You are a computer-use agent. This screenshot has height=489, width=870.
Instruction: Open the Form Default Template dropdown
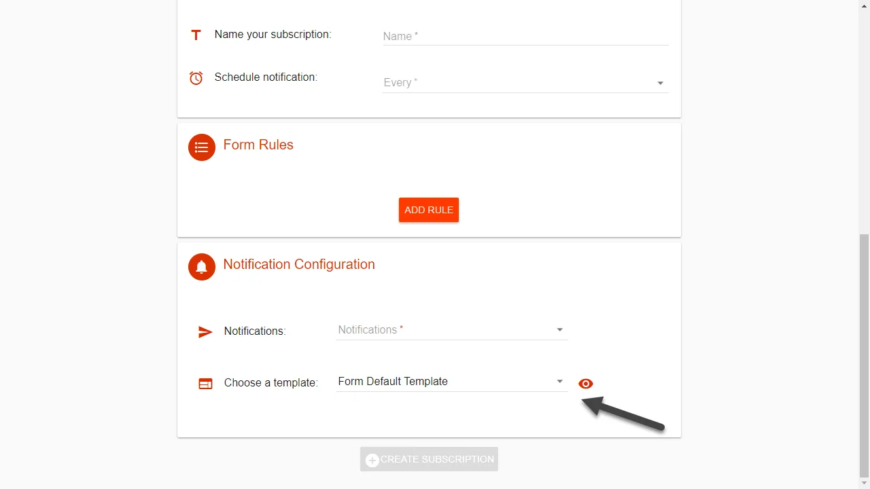(452, 382)
